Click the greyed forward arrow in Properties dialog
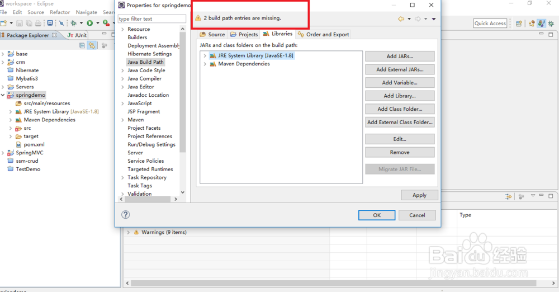 418,19
